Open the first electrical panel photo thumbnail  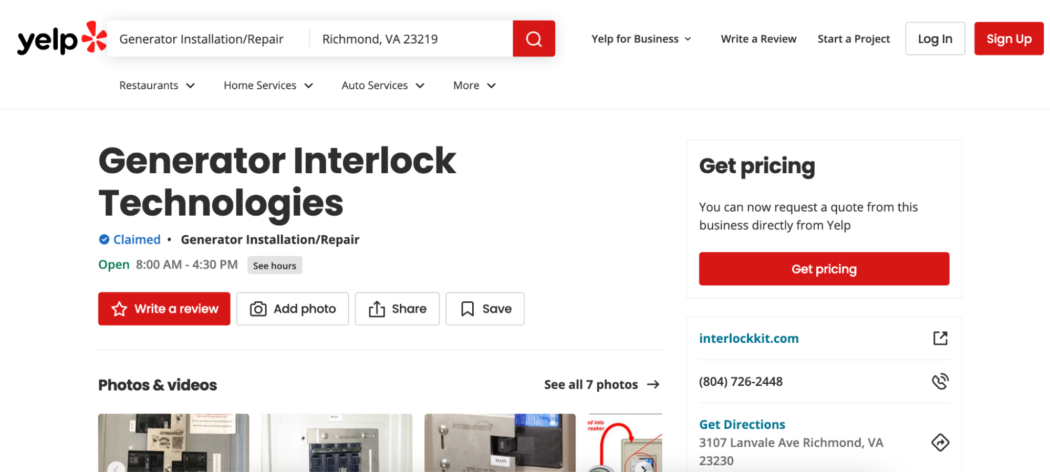tap(174, 443)
